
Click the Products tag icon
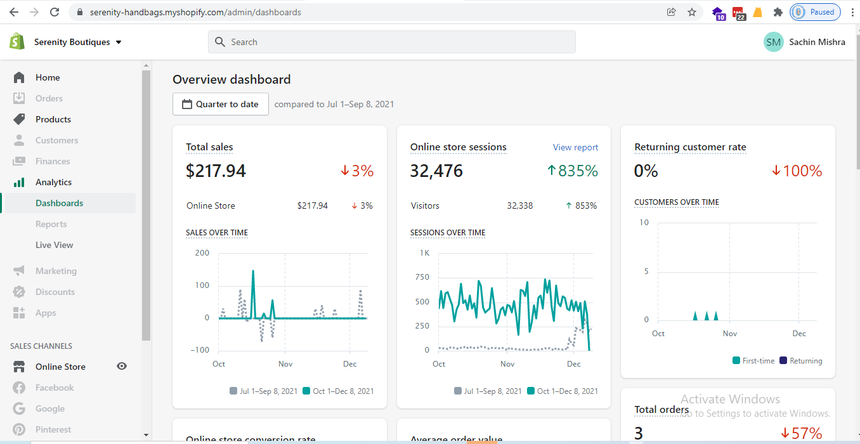(x=19, y=119)
